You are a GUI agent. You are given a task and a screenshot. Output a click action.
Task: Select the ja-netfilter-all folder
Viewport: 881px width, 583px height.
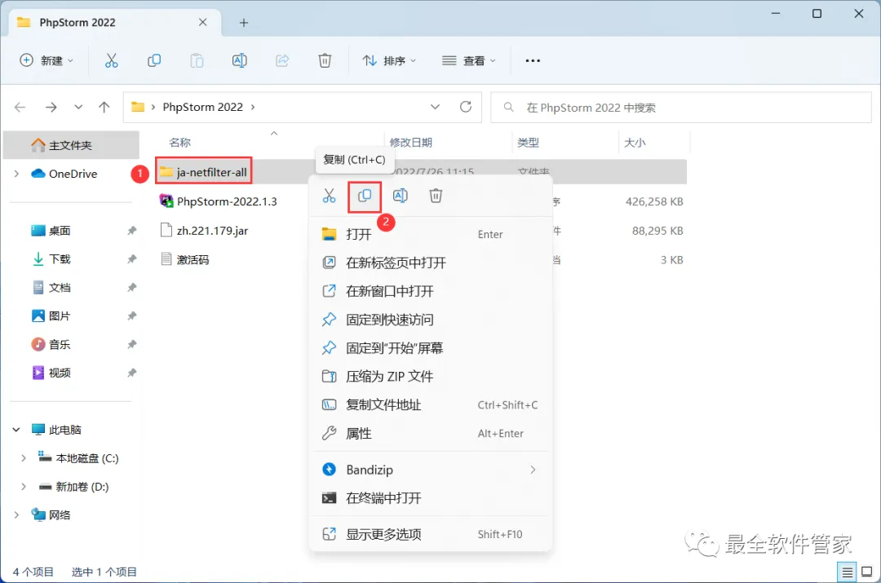pos(203,172)
